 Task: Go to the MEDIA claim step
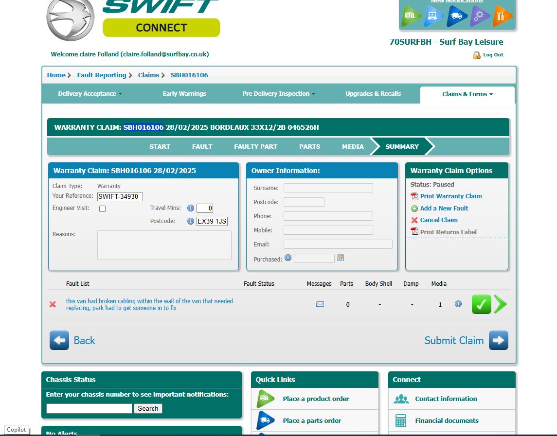tap(353, 147)
